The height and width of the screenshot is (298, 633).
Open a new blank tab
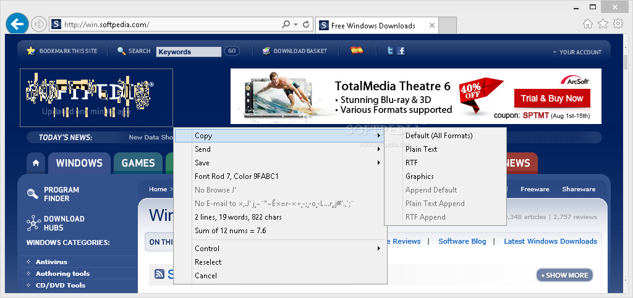tap(448, 25)
